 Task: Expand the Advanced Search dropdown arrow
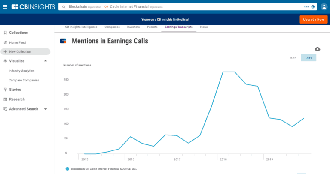tap(46, 109)
